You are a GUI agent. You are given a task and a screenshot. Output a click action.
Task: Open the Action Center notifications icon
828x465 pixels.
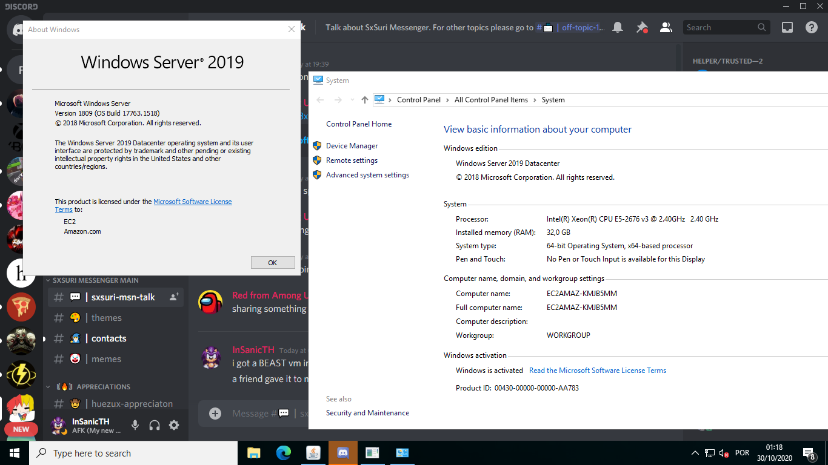click(809, 453)
